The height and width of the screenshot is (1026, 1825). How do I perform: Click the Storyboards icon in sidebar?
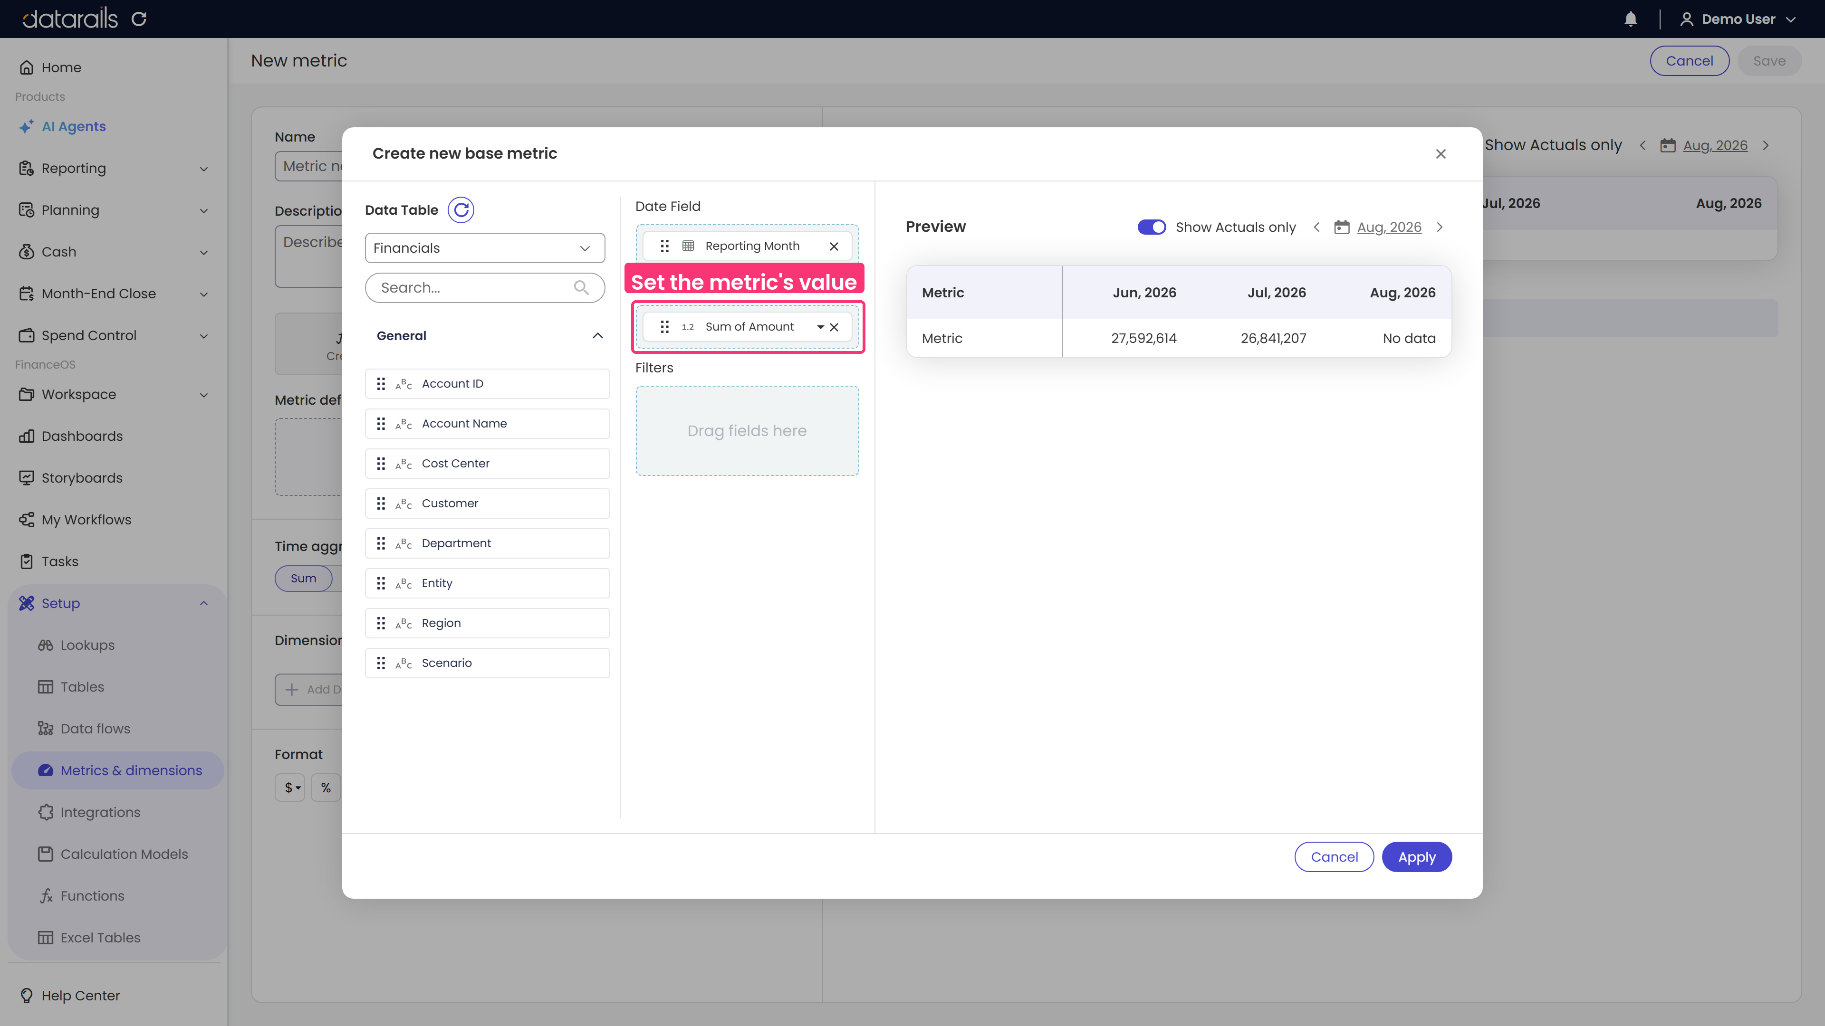click(x=26, y=478)
